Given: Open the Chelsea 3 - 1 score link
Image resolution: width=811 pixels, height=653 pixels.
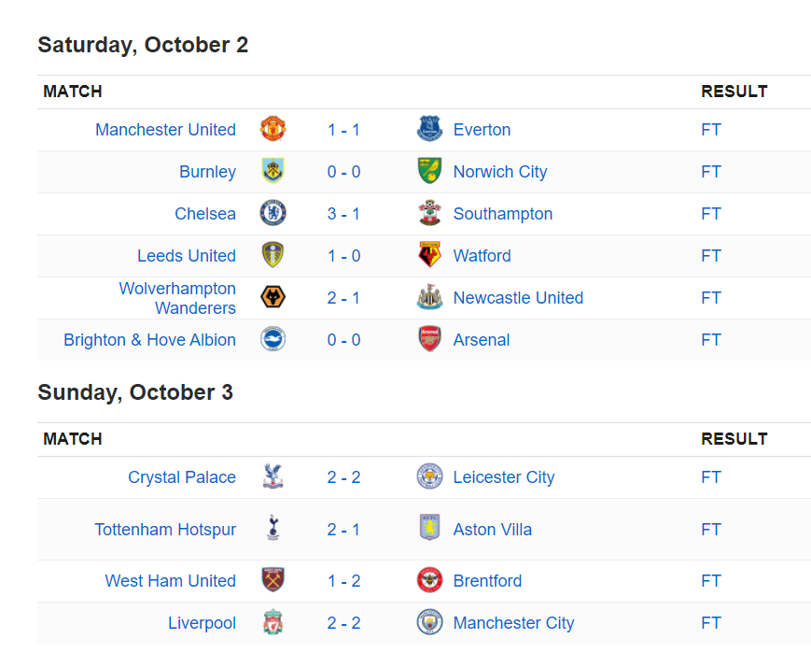Looking at the screenshot, I should (x=343, y=213).
